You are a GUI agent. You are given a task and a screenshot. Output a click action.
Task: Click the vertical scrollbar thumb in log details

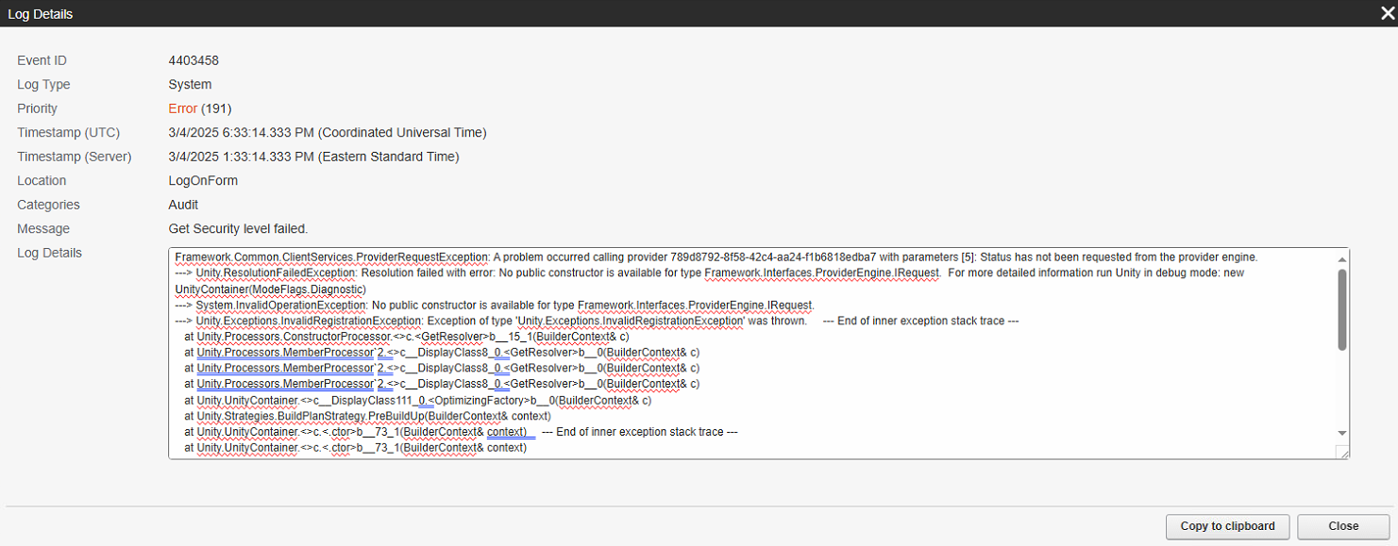(x=1342, y=309)
